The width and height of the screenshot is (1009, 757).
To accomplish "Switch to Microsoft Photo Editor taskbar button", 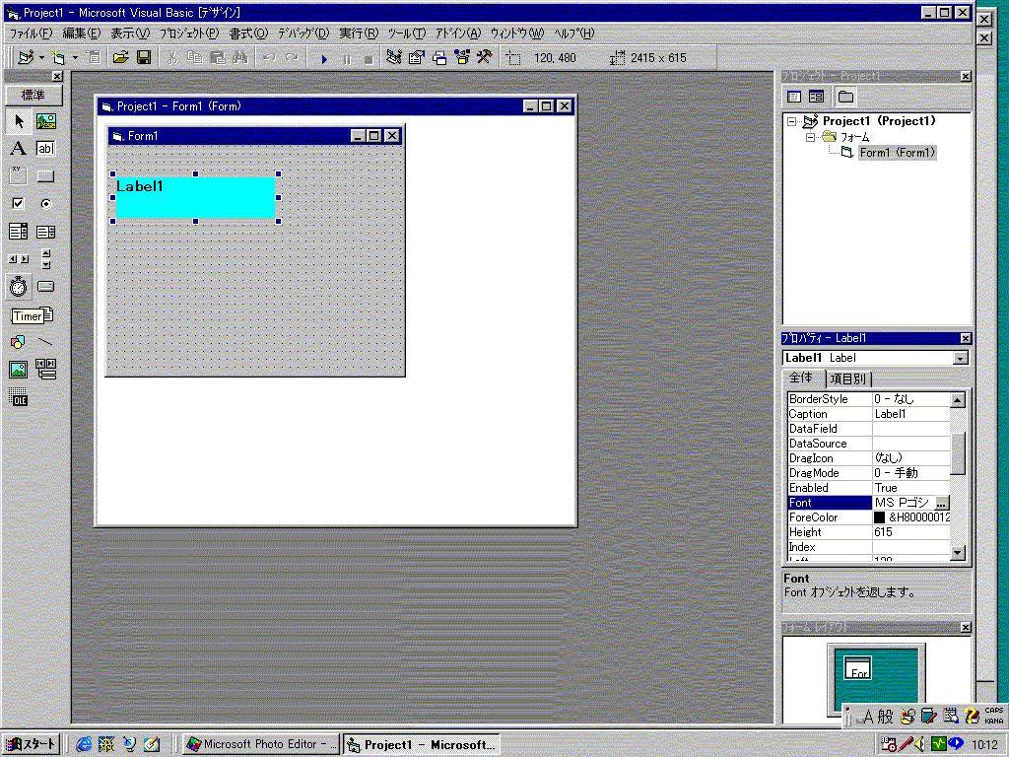I will pos(260,744).
